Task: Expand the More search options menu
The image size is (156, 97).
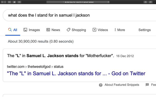Action: (120, 30)
